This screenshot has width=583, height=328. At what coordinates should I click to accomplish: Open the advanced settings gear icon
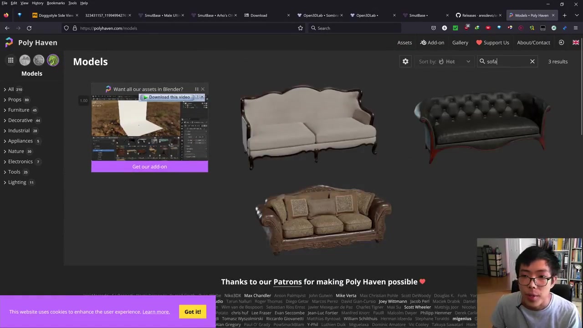[405, 61]
